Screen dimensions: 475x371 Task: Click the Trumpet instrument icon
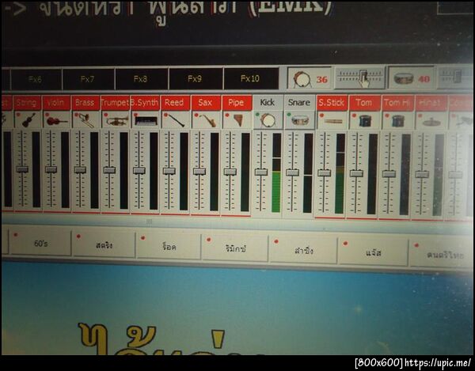coord(115,121)
